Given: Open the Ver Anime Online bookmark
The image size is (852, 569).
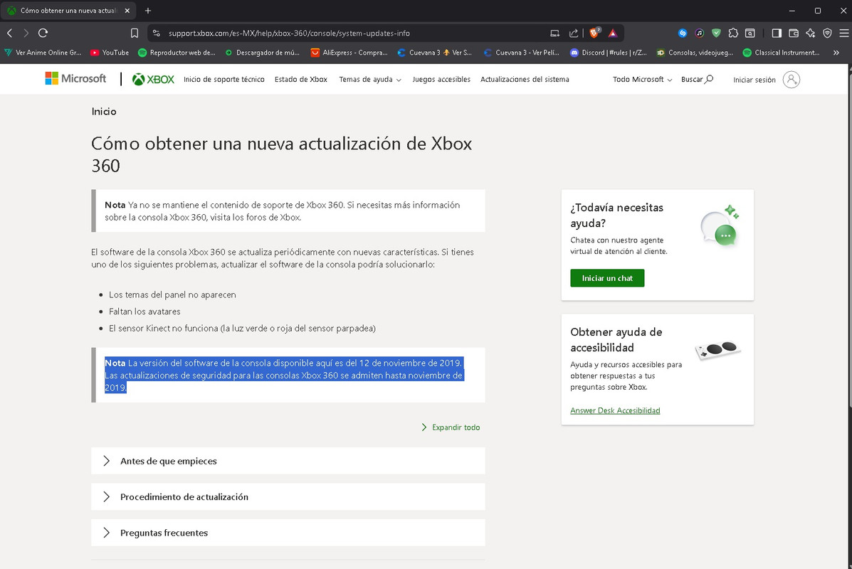Looking at the screenshot, I should pos(43,53).
